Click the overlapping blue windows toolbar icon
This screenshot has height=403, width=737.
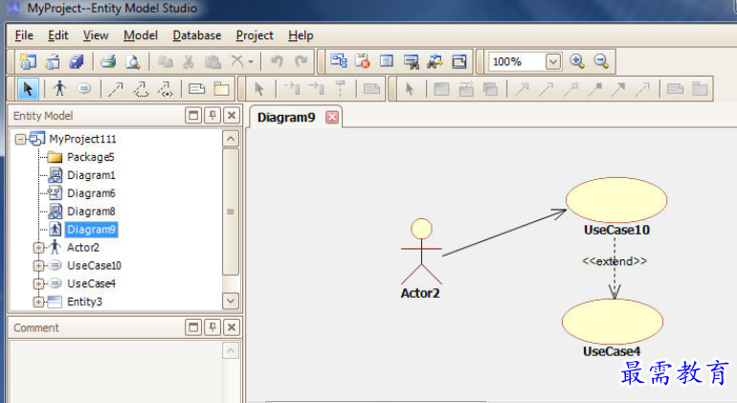(x=458, y=61)
